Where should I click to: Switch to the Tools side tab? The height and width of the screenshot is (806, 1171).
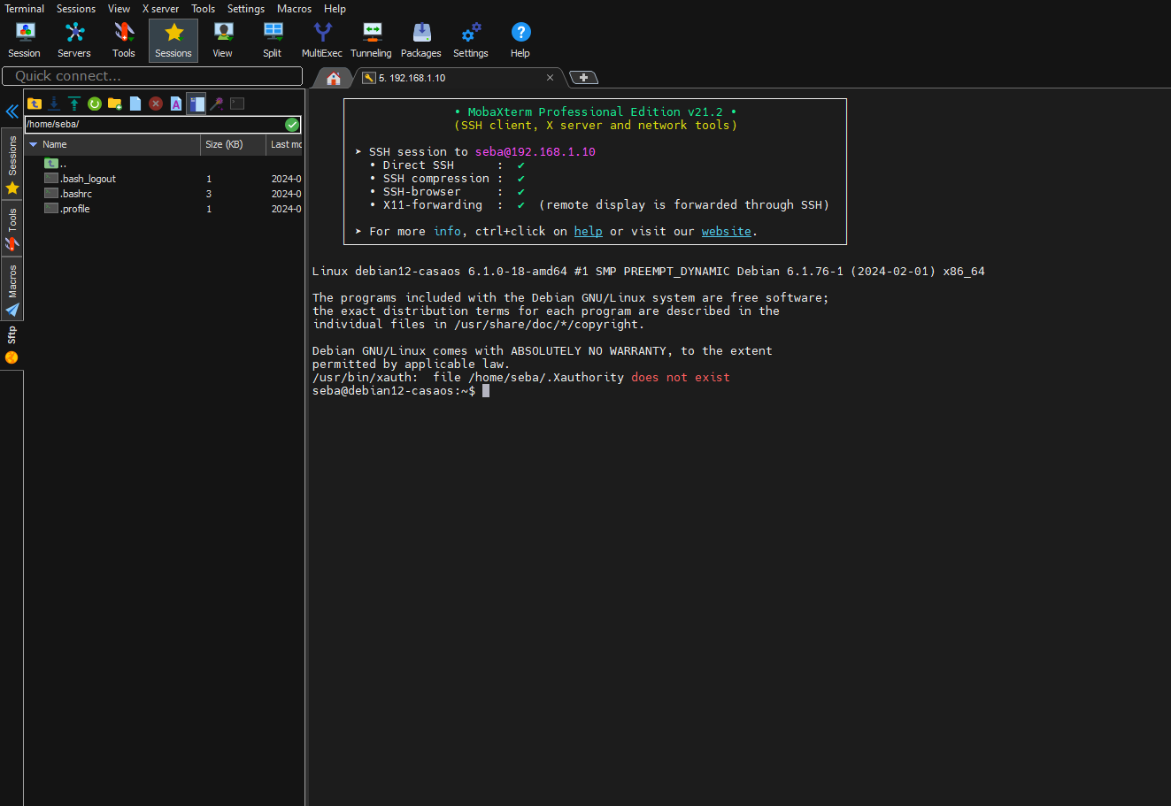(12, 229)
